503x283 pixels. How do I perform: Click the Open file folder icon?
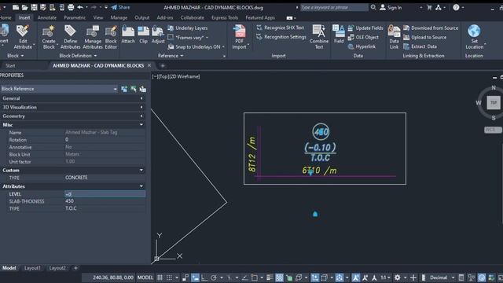(x=24, y=7)
